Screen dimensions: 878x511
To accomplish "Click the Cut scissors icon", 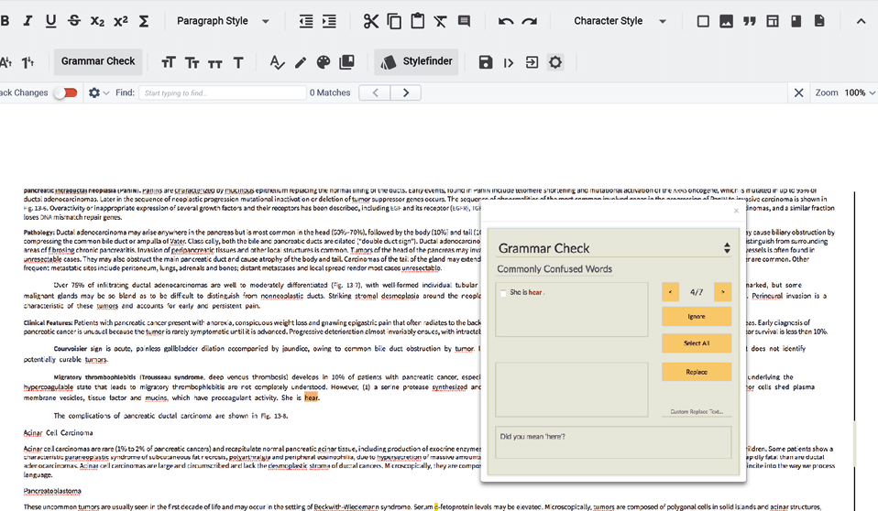I will coord(370,21).
